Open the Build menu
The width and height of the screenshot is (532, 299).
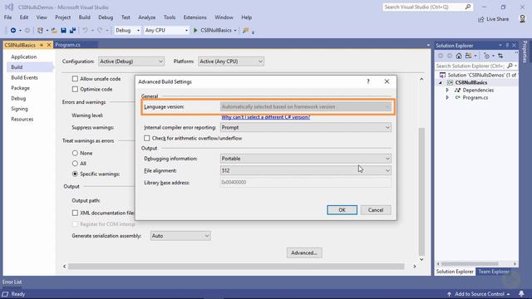click(85, 17)
